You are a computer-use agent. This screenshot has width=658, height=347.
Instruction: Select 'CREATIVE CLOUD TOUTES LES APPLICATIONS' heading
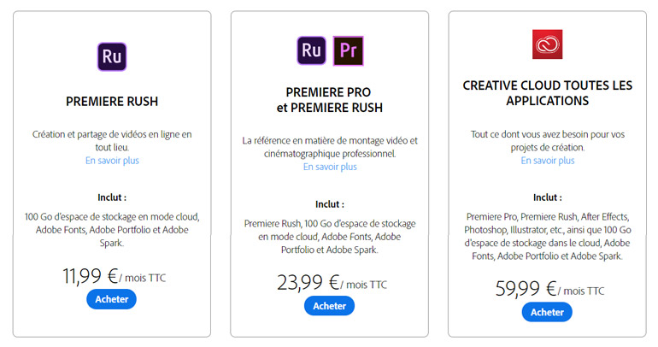click(x=548, y=93)
